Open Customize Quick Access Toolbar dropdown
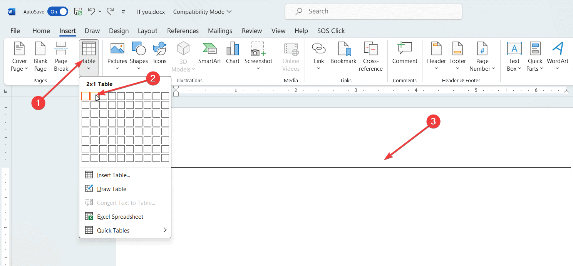Screen dimensions: 573x266 point(123,12)
